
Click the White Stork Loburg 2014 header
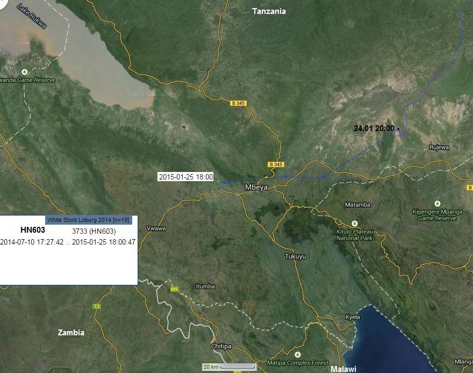[88, 220]
